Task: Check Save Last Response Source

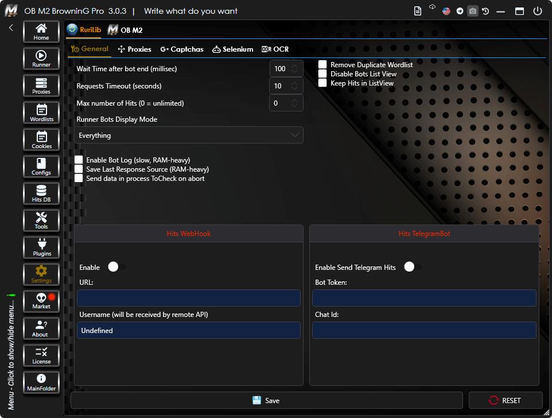Action: tap(79, 169)
